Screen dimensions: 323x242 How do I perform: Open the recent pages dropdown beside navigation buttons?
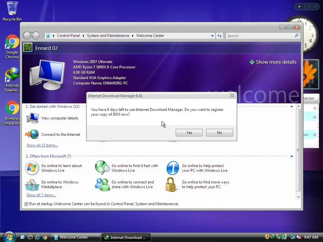tap(42, 36)
